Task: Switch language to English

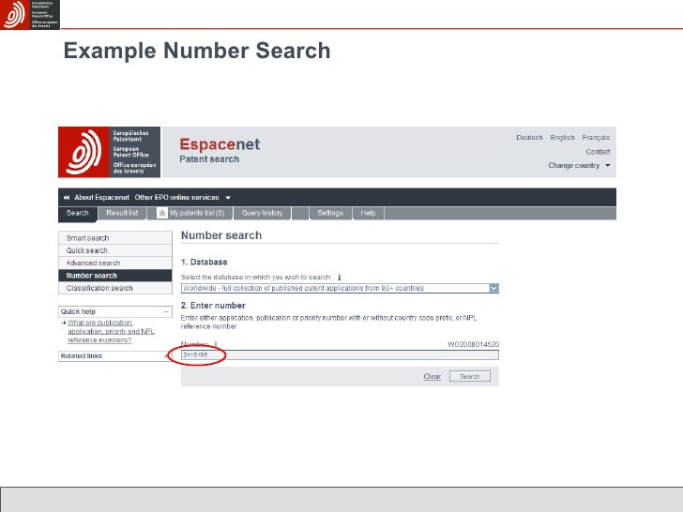Action: click(562, 137)
